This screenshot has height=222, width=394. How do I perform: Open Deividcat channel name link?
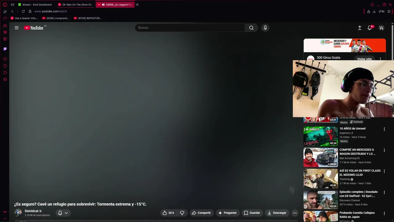[x=31, y=211]
